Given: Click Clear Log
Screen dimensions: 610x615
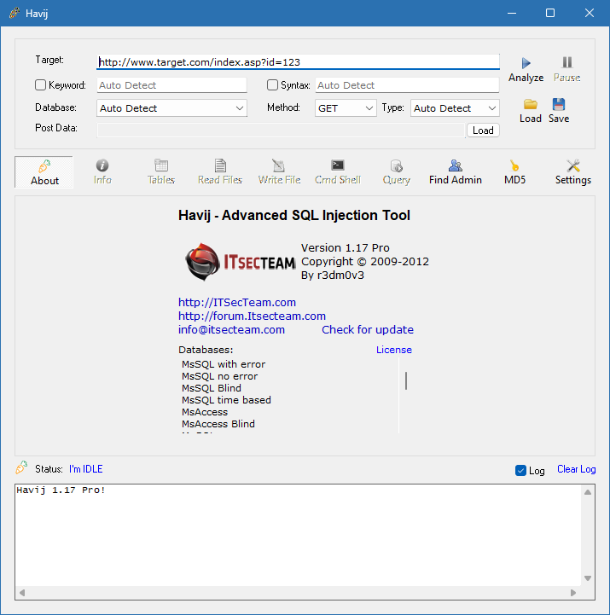Looking at the screenshot, I should pyautogui.click(x=576, y=469).
